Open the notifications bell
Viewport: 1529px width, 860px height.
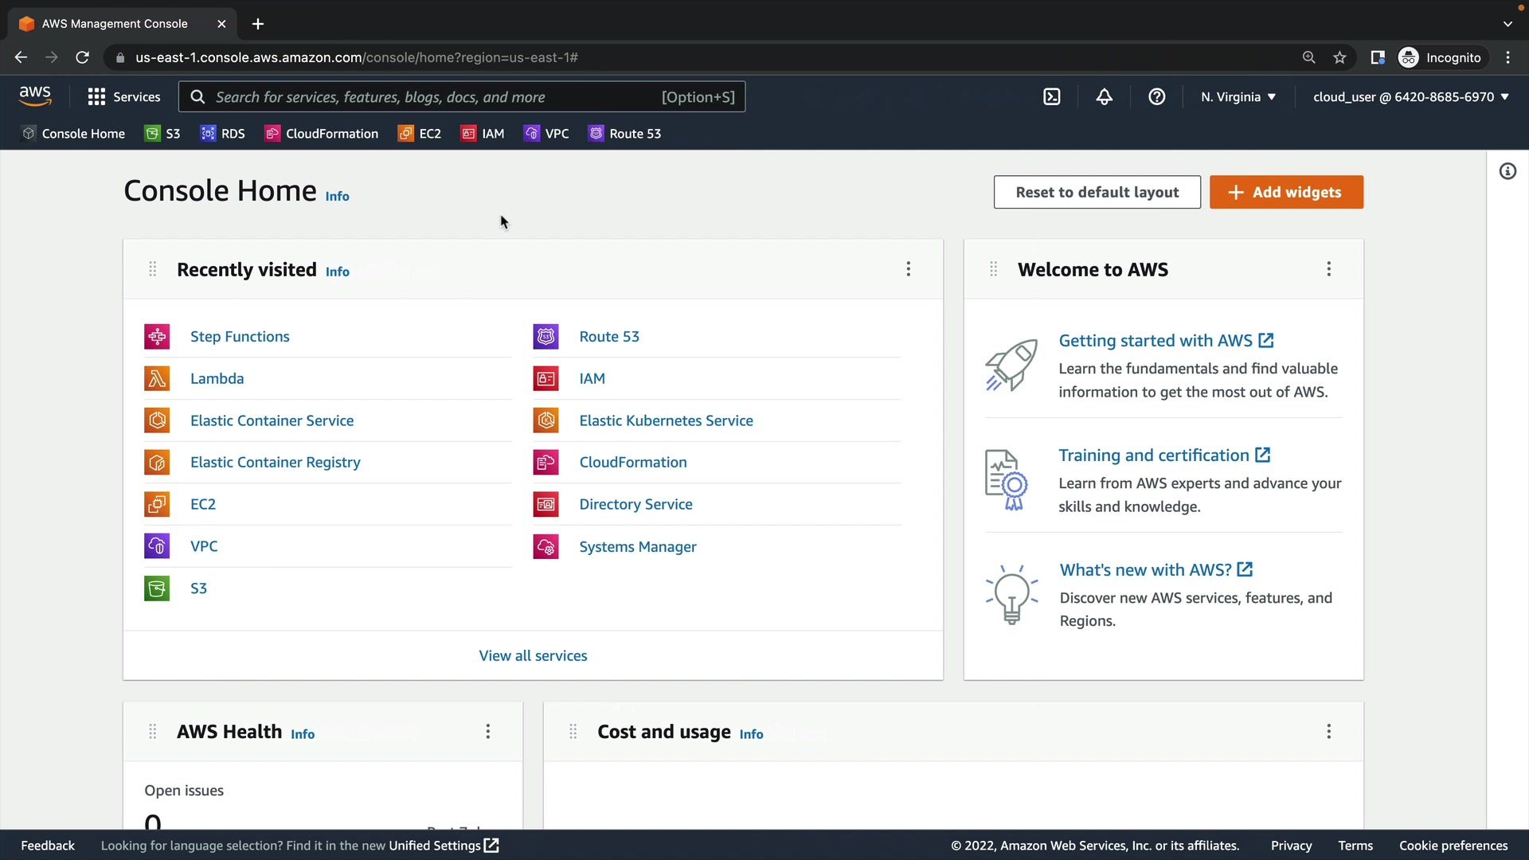tap(1104, 97)
